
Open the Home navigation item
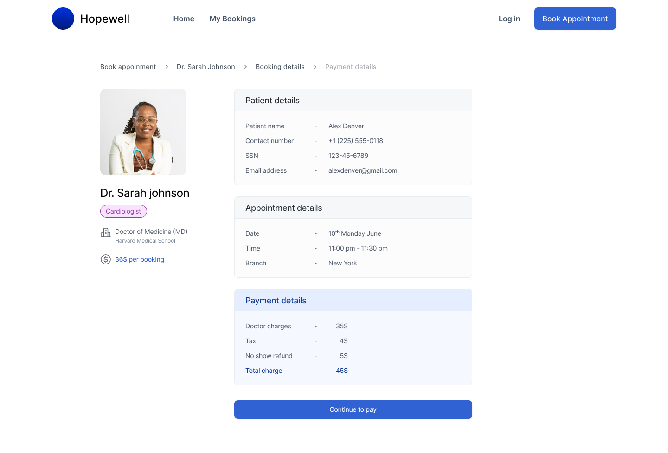184,19
